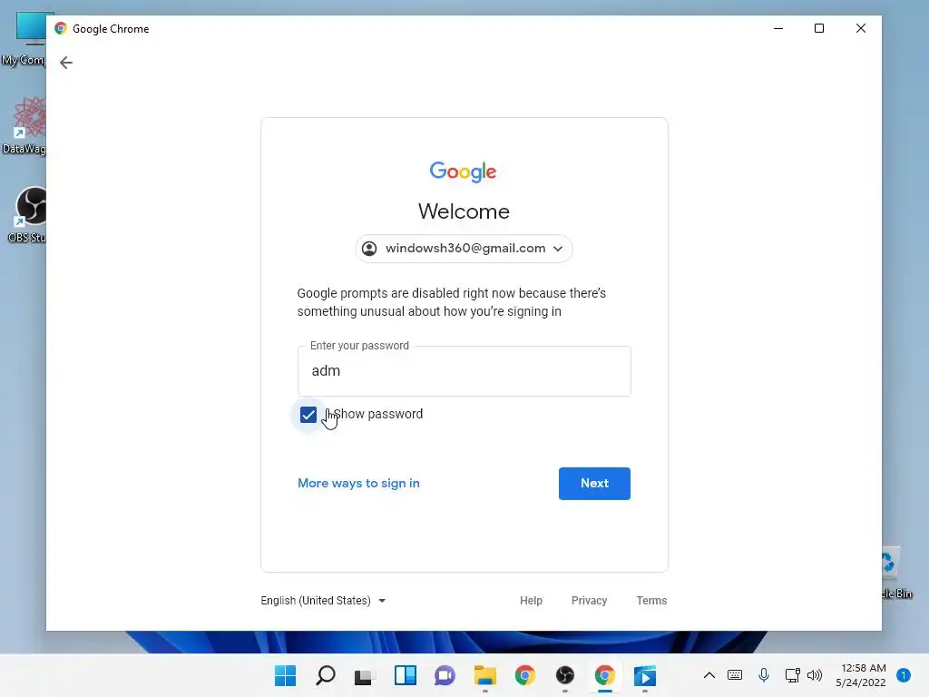The height and width of the screenshot is (697, 929).
Task: Select the My Computer desktop icon
Action: click(x=24, y=39)
